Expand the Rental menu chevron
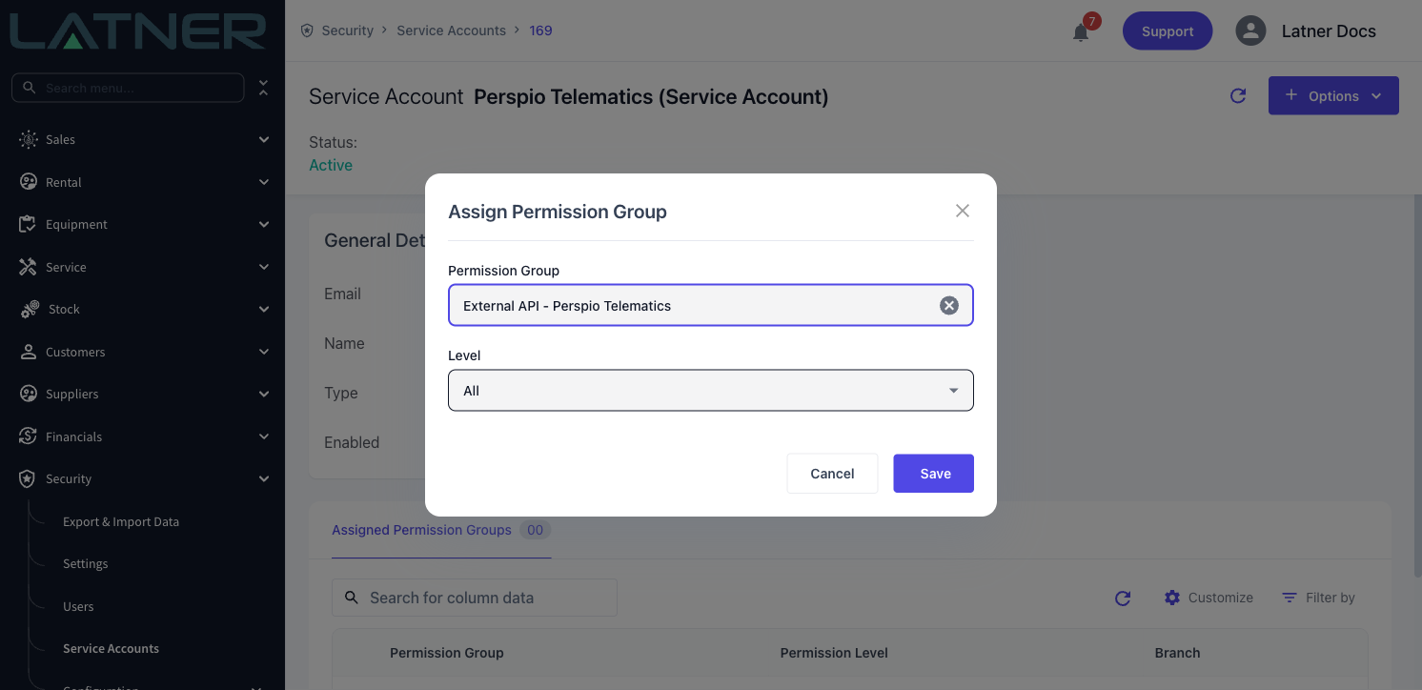The height and width of the screenshot is (690, 1422). tap(264, 182)
